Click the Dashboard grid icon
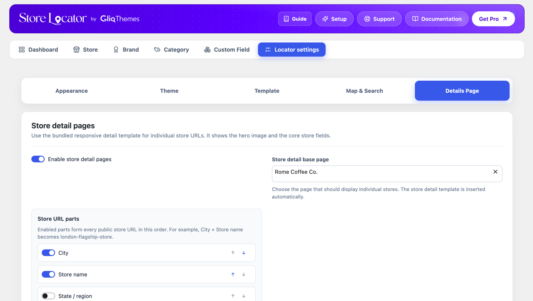The width and height of the screenshot is (533, 301). pyautogui.click(x=22, y=49)
